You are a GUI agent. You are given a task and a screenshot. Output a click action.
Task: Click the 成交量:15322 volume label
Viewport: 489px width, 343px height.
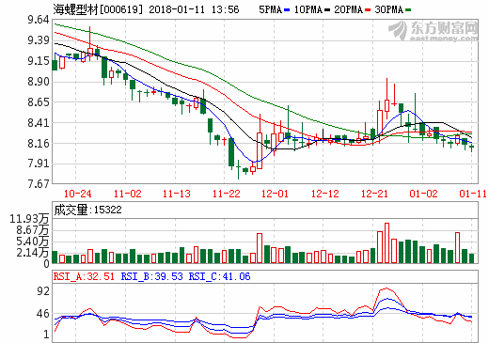(87, 210)
